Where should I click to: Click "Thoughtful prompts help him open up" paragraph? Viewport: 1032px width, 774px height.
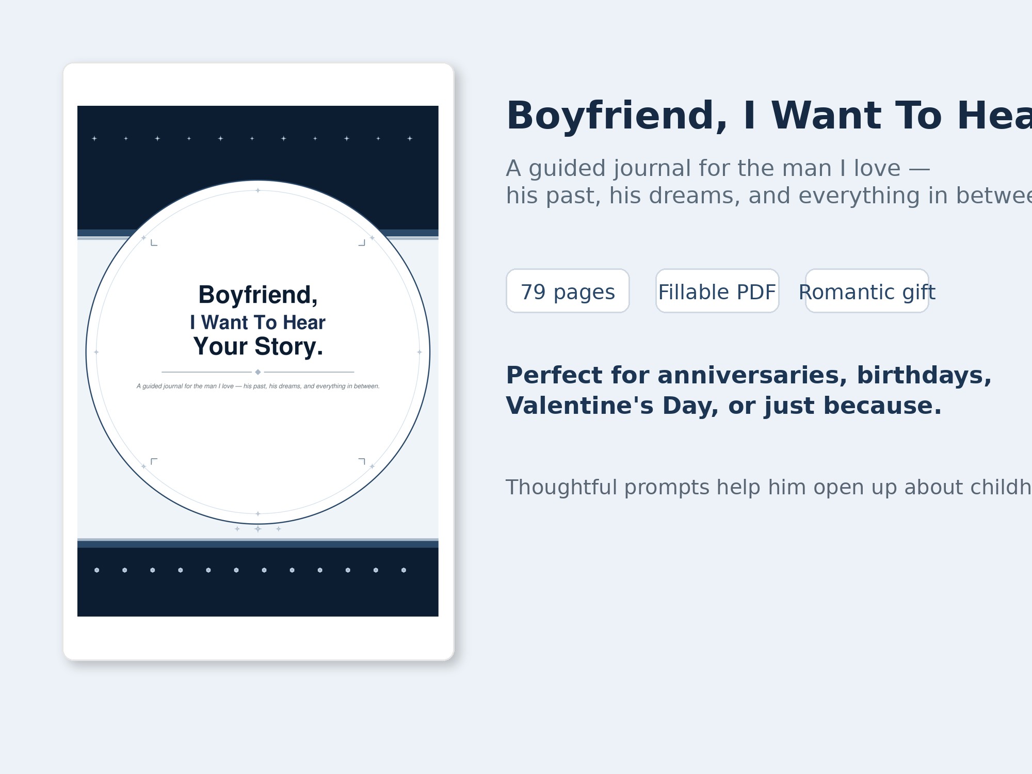click(769, 487)
